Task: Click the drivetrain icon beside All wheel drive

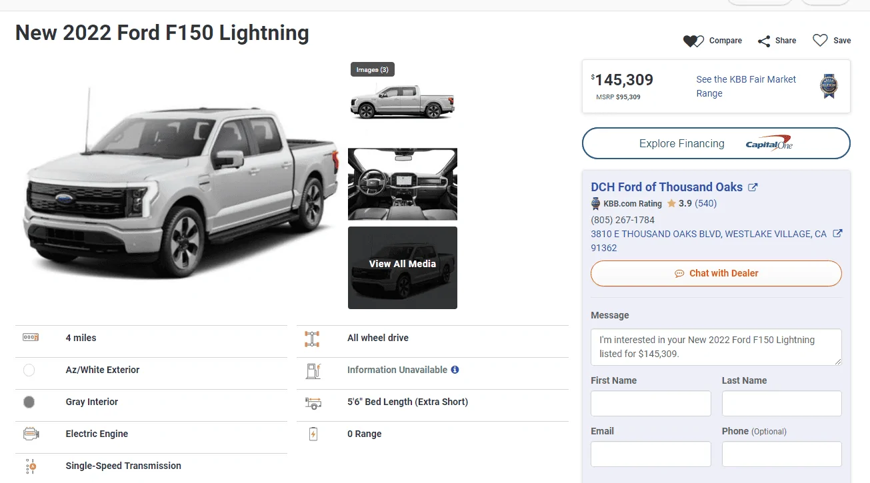Action: (x=312, y=338)
